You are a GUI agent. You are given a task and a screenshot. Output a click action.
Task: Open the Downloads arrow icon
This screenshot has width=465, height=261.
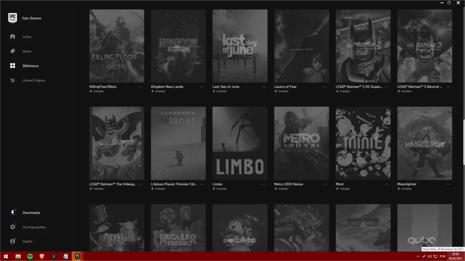(x=13, y=212)
